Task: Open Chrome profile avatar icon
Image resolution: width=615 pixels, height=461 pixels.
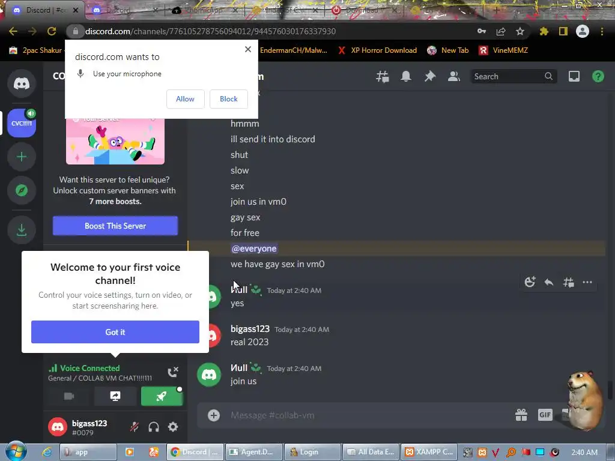Action: [x=583, y=31]
